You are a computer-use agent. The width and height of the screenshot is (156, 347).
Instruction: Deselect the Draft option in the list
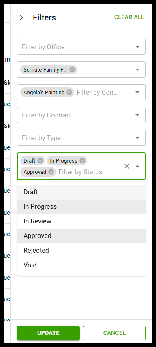point(81,192)
